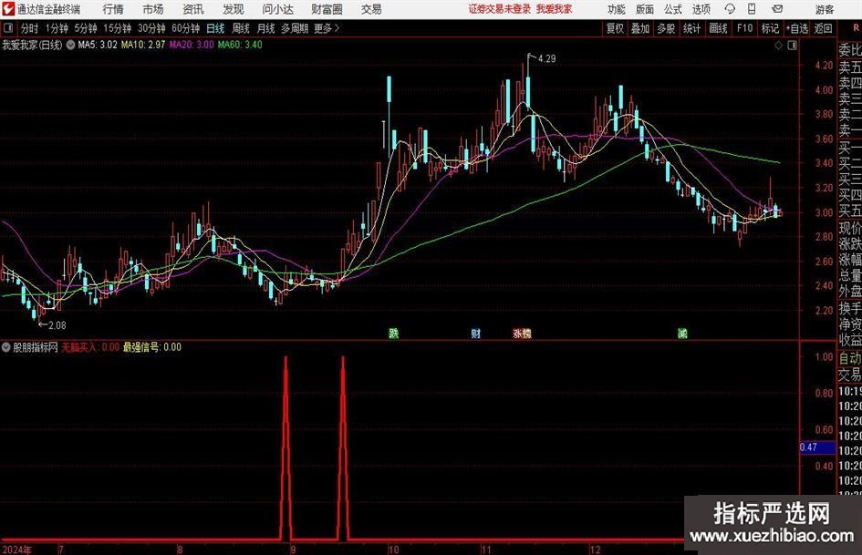The image size is (862, 555).
Task: Switch to 60分钟 chart period
Action: click(x=186, y=28)
